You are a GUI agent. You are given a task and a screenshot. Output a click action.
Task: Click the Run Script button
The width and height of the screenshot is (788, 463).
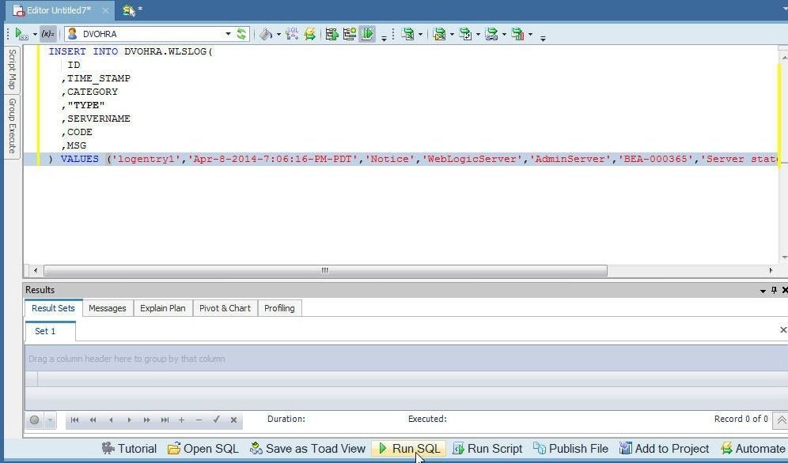point(488,449)
